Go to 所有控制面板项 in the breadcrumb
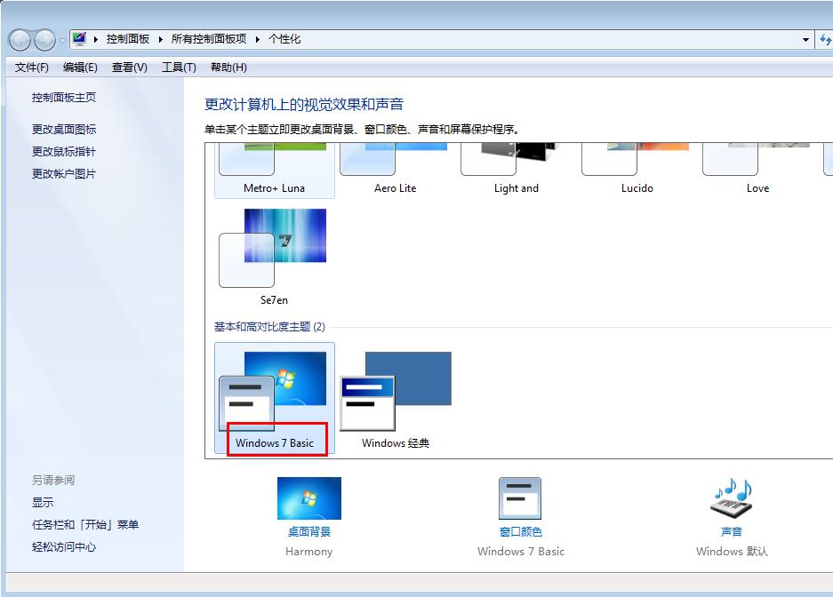The height and width of the screenshot is (597, 833). pos(209,39)
